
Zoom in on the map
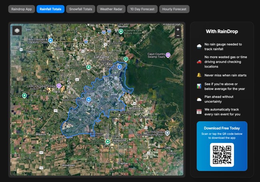(178, 30)
